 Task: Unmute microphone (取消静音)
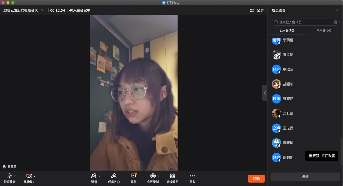[9, 176]
